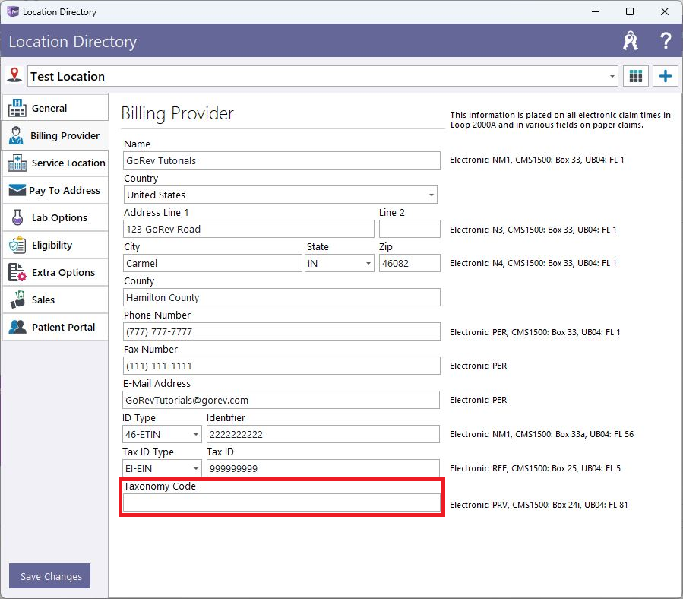Open the grid view icon button
Viewport: 683px width, 599px height.
coord(636,76)
